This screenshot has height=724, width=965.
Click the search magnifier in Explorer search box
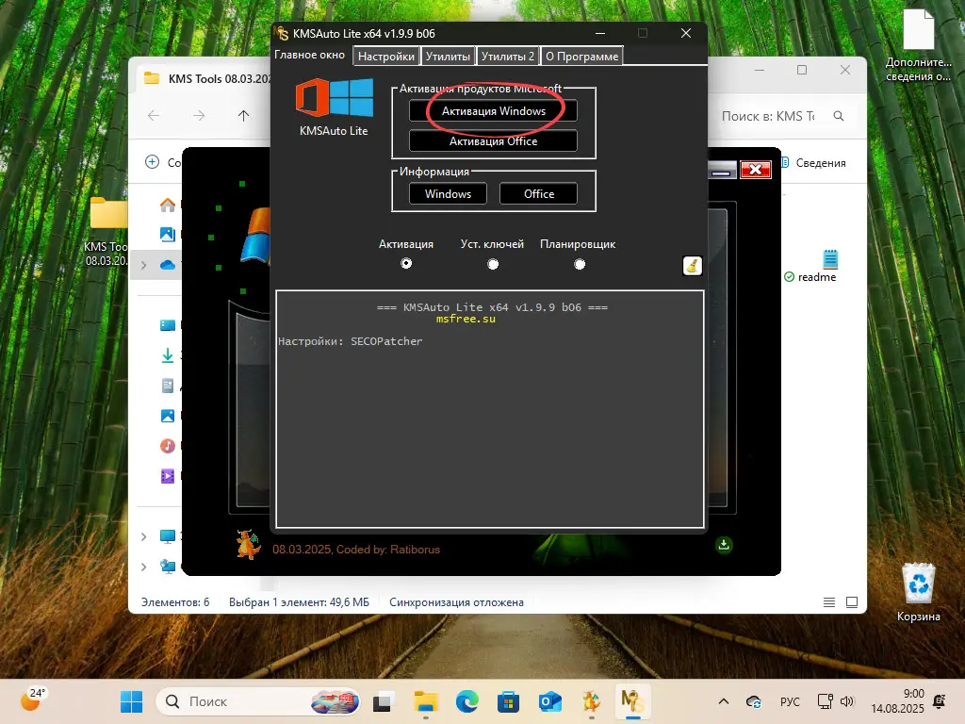coord(839,116)
